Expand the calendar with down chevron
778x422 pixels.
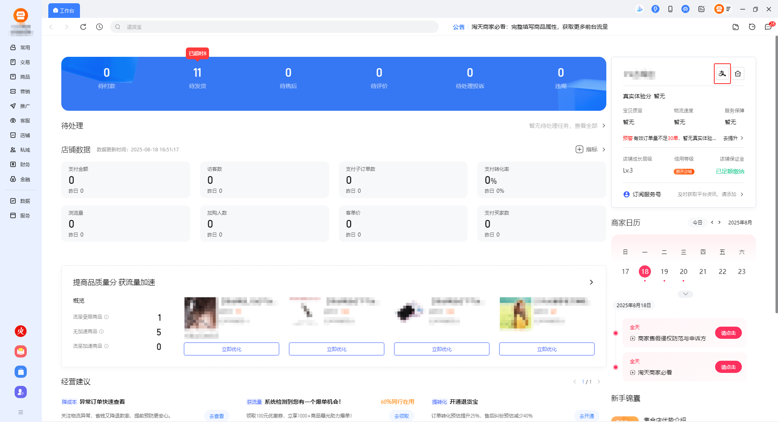click(685, 294)
